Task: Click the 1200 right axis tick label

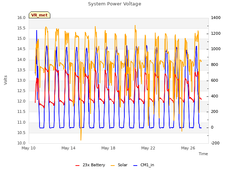Action: [x=216, y=33]
